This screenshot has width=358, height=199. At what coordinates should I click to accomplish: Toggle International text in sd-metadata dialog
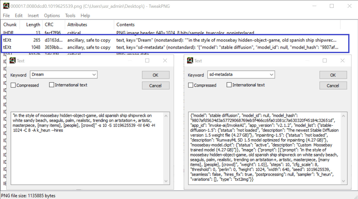click(x=229, y=85)
